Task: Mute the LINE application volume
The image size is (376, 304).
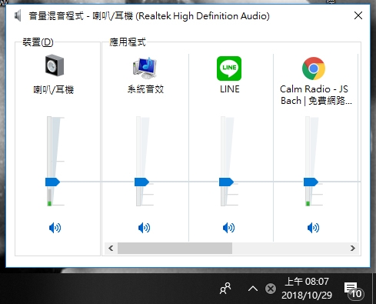Action: pos(228,228)
